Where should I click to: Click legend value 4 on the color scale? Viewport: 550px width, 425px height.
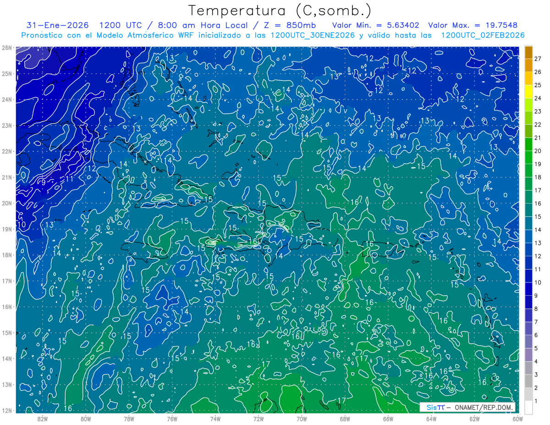pos(536,361)
